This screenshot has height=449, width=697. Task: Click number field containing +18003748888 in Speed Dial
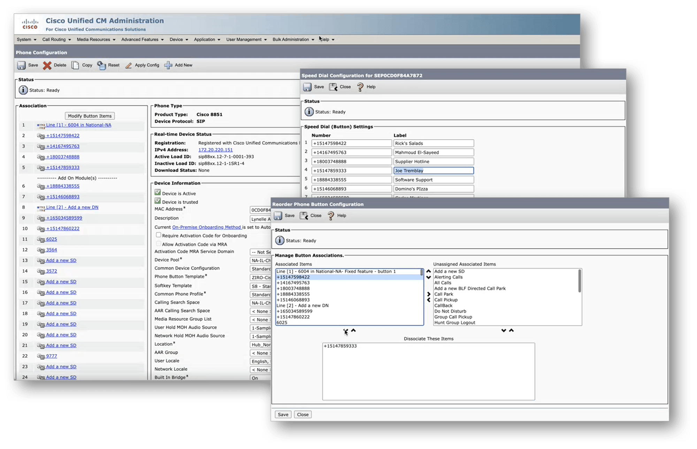tap(351, 161)
